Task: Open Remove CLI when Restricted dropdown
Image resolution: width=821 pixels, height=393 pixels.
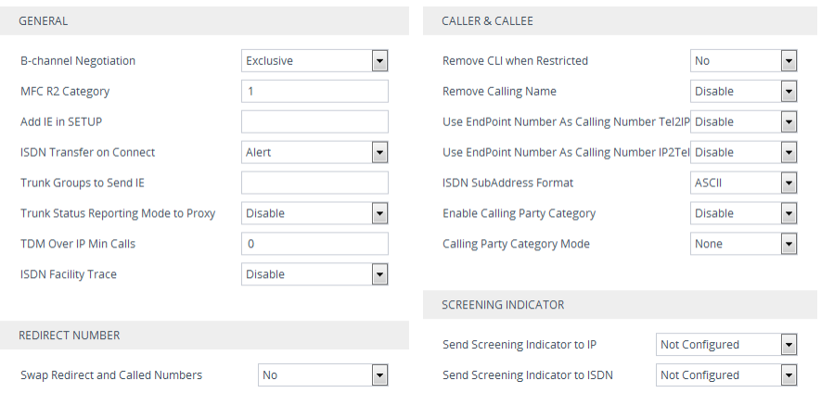Action: coord(744,61)
